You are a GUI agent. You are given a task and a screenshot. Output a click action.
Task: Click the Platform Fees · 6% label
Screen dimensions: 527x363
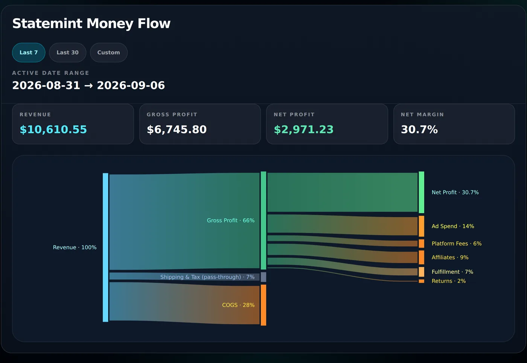click(457, 244)
